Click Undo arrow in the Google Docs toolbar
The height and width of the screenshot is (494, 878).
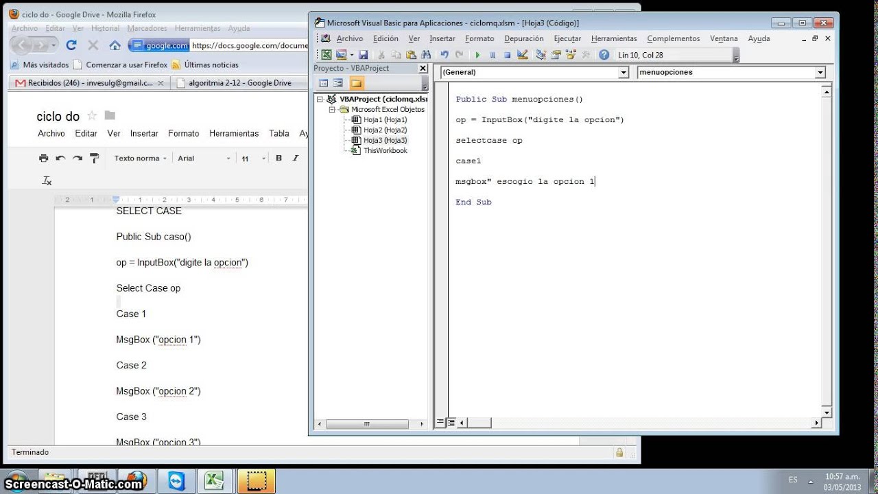point(61,158)
